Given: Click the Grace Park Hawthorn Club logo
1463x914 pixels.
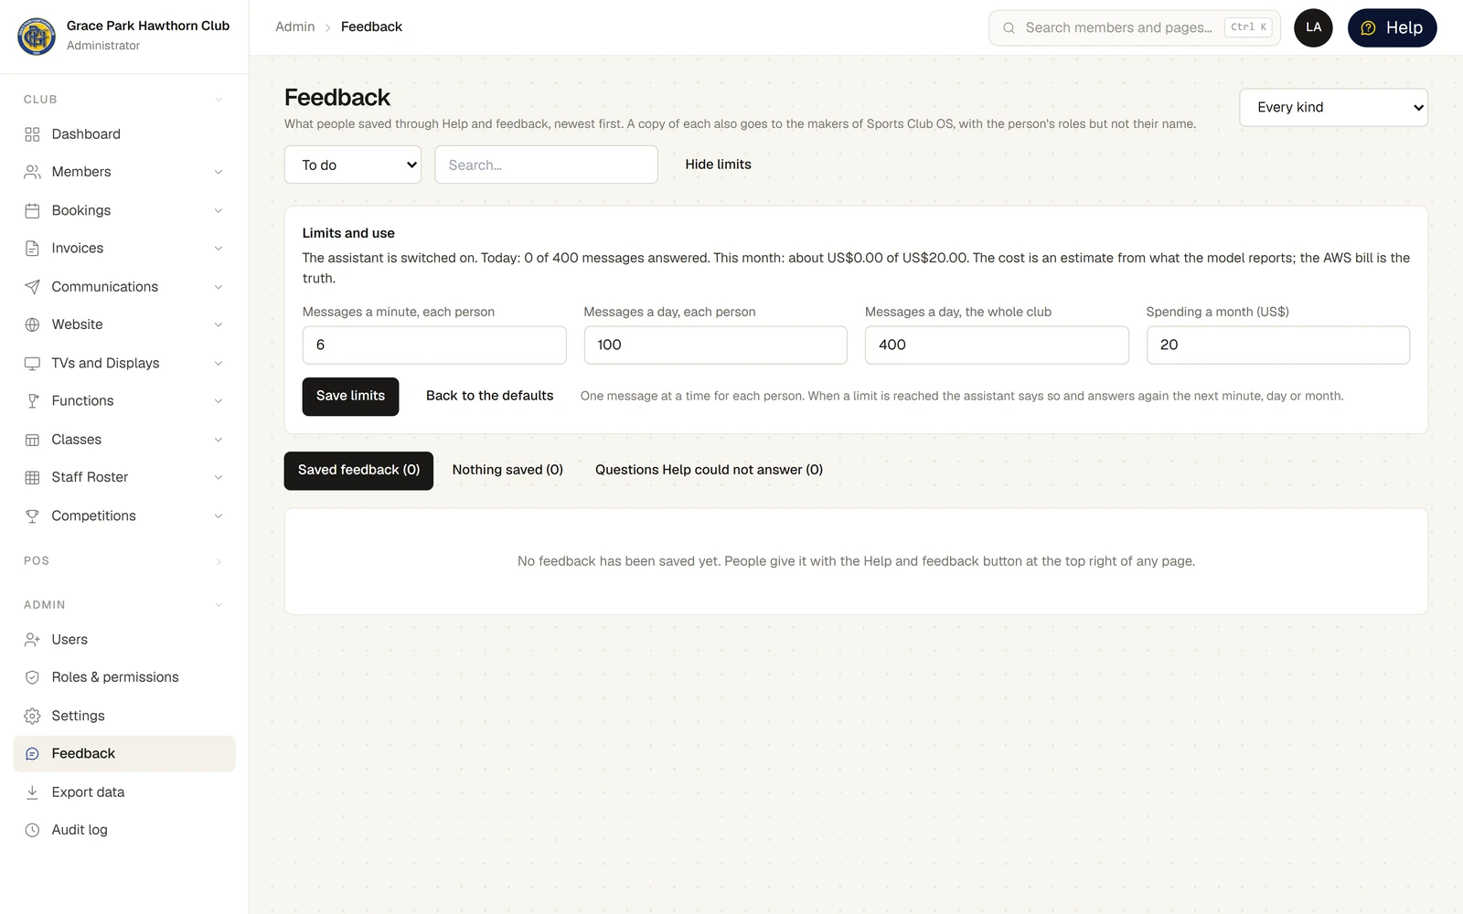Looking at the screenshot, I should tap(37, 37).
